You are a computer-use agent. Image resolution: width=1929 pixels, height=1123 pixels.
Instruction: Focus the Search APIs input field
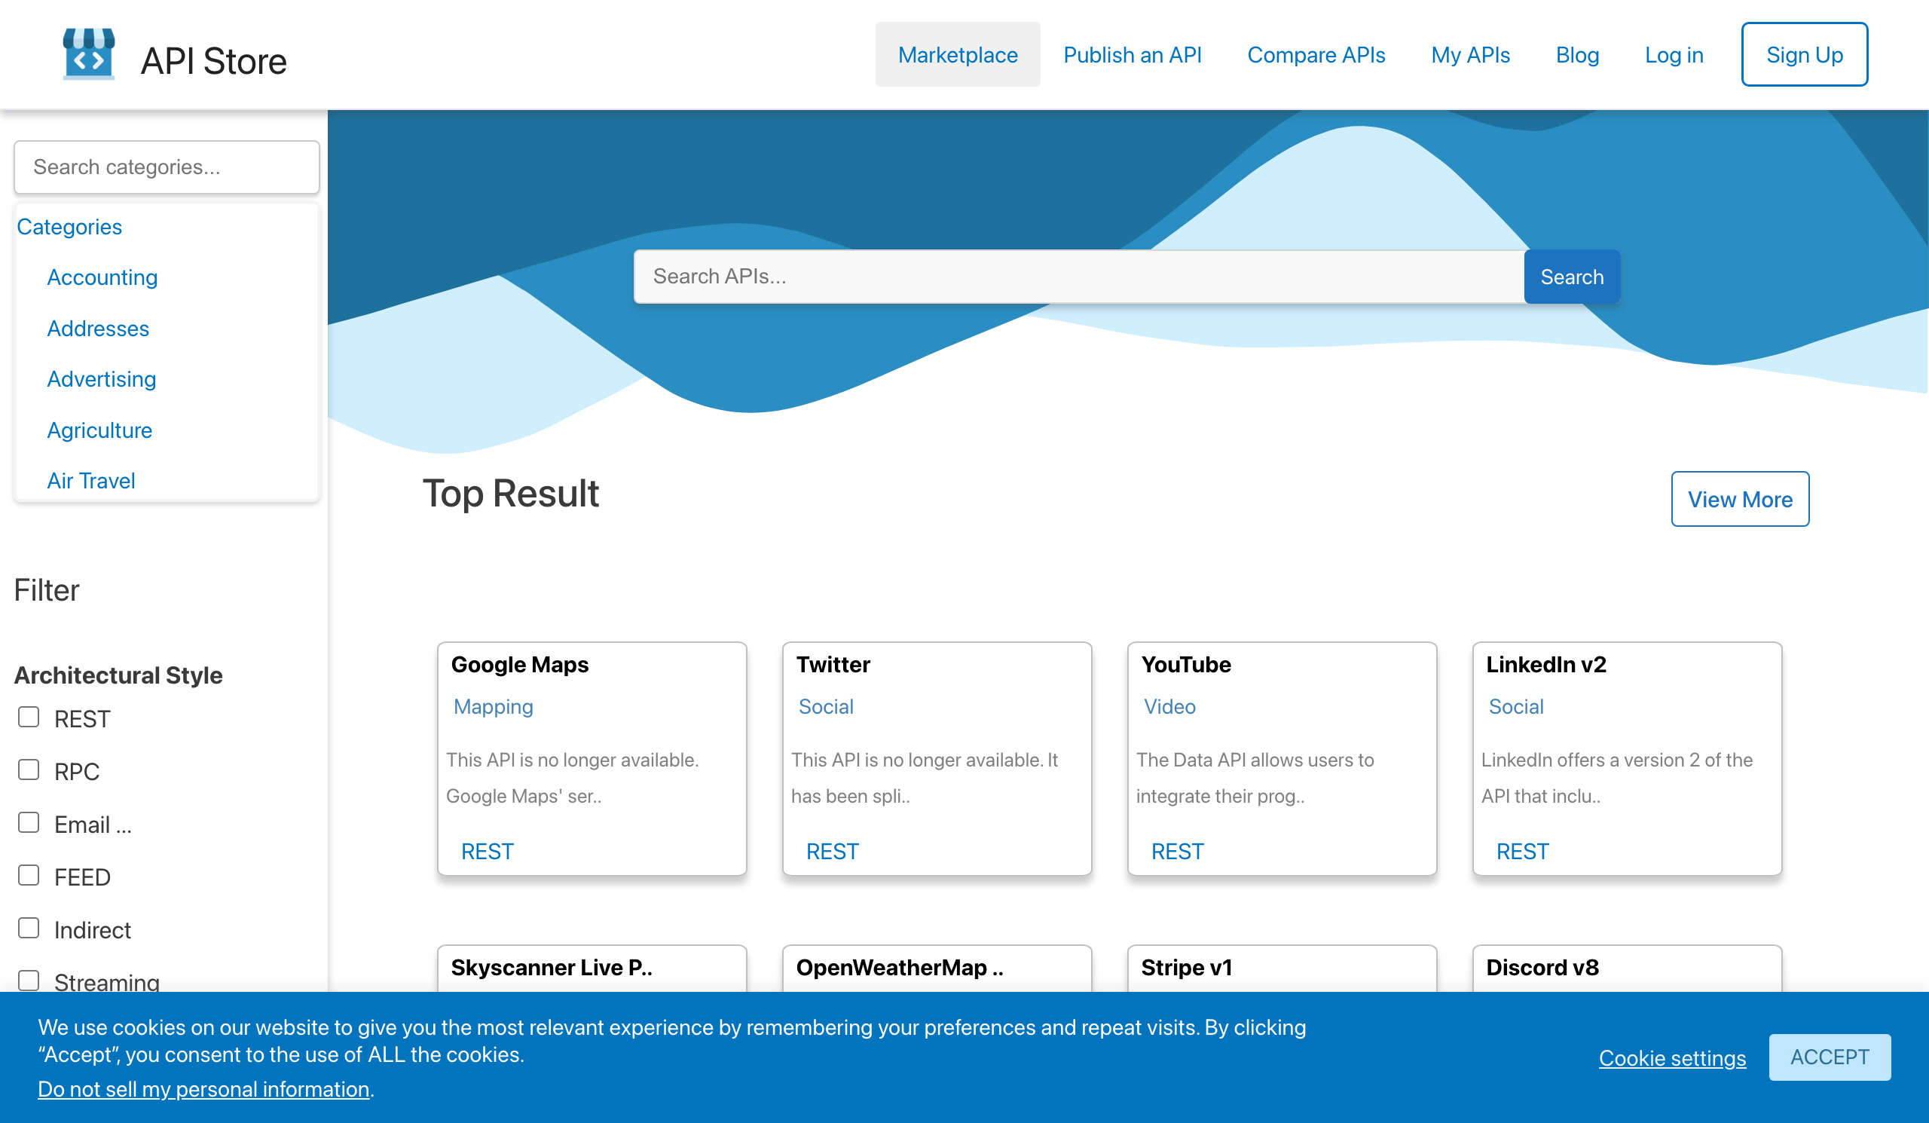coord(1078,277)
